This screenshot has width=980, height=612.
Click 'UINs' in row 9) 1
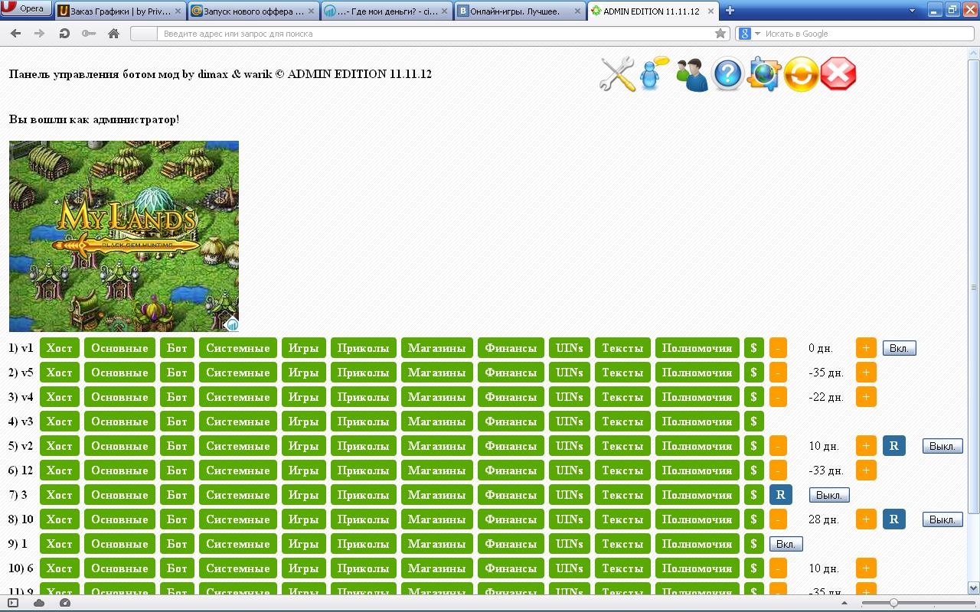[570, 544]
